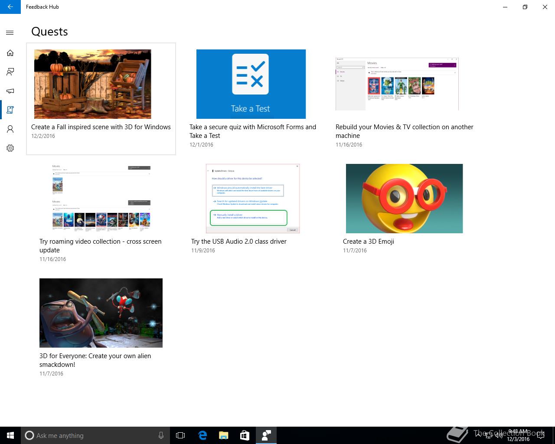The image size is (555, 444).
Task: Open the Take a Test thumbnail
Action: click(251, 84)
